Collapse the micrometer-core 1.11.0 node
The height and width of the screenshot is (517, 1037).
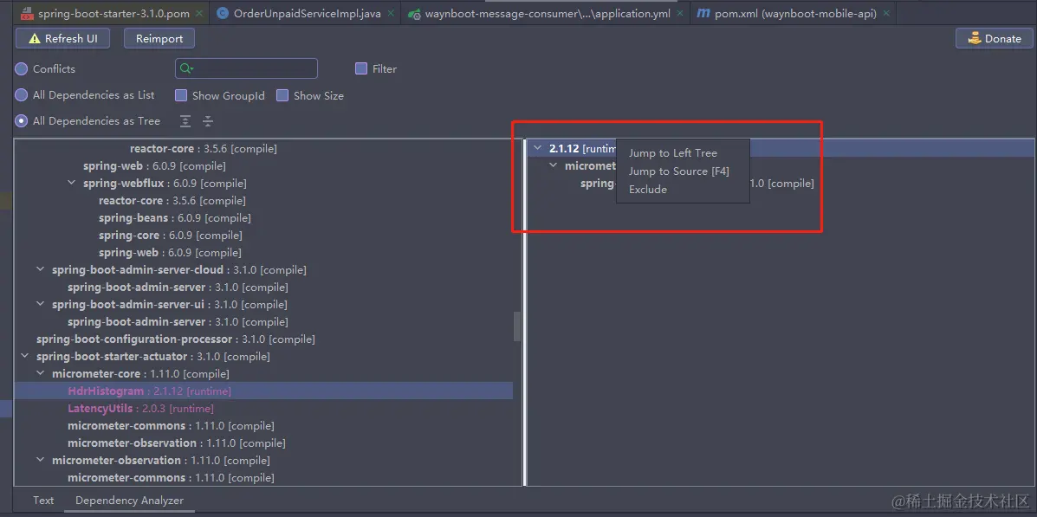(x=41, y=373)
